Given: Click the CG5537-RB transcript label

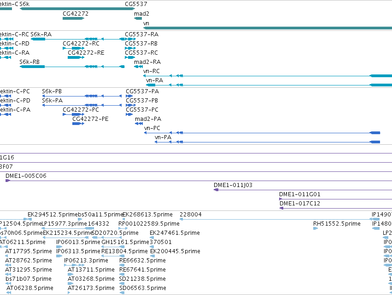Looking at the screenshot, I should pyautogui.click(x=141, y=44).
